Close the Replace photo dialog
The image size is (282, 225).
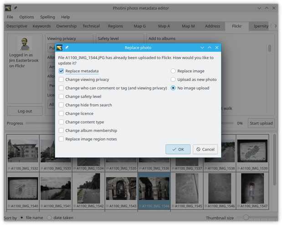[x=217, y=47]
